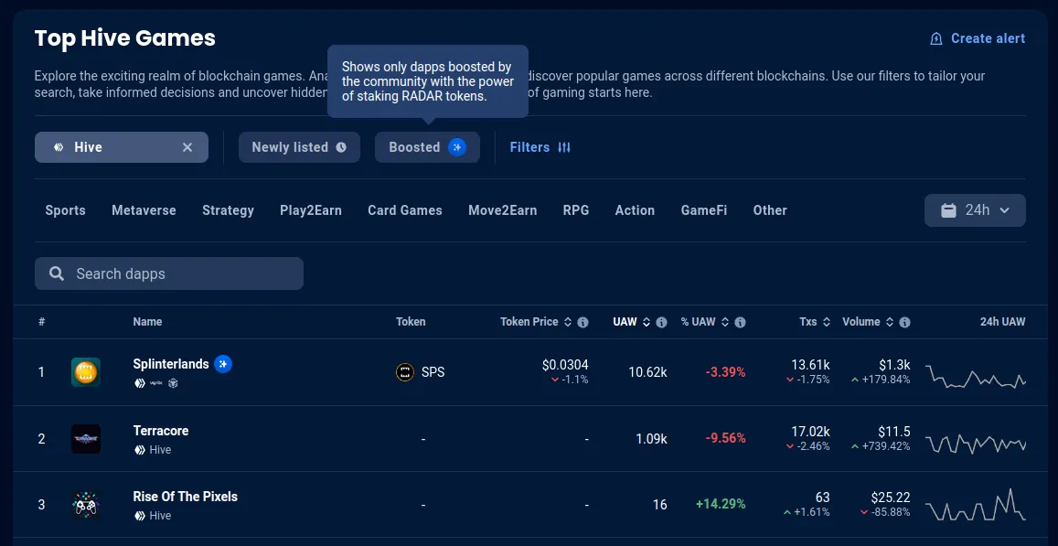The width and height of the screenshot is (1058, 546).
Task: Click the Token Price info icon
Action: 583,323
